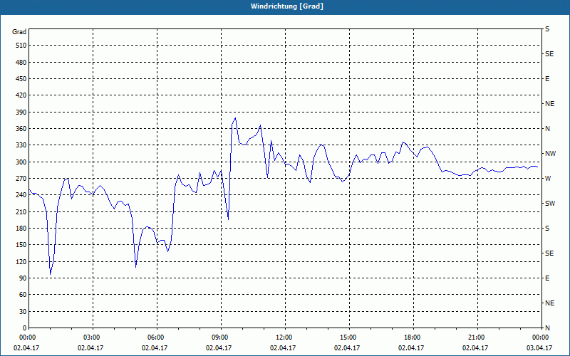The height and width of the screenshot is (356, 570).
Task: Click the 30 y-axis tick label
Action: [x=23, y=311]
